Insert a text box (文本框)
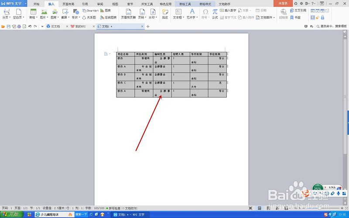 (178, 14)
